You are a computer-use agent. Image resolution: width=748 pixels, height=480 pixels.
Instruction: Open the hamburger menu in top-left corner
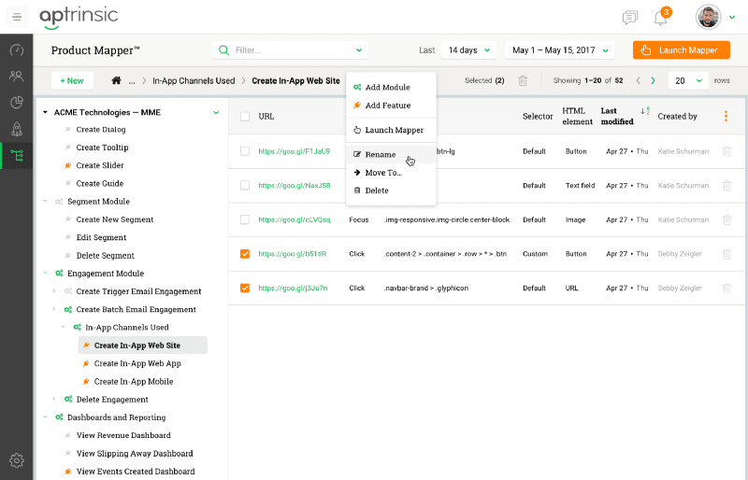pyautogui.click(x=17, y=17)
